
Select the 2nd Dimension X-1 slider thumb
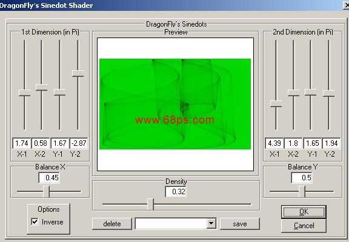[276, 104]
